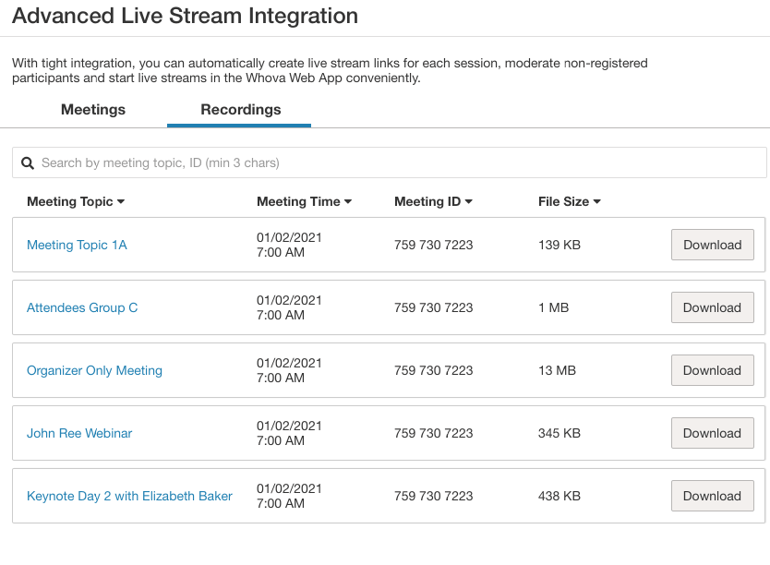
Task: Download the Attendees Group C recording
Action: pos(712,308)
